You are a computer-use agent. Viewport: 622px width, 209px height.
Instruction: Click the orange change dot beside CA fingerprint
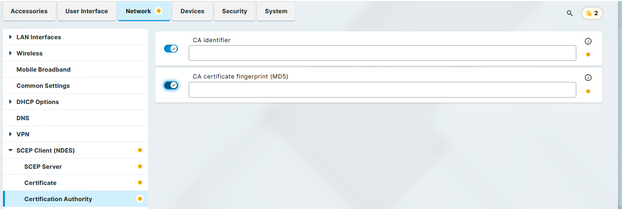point(588,91)
